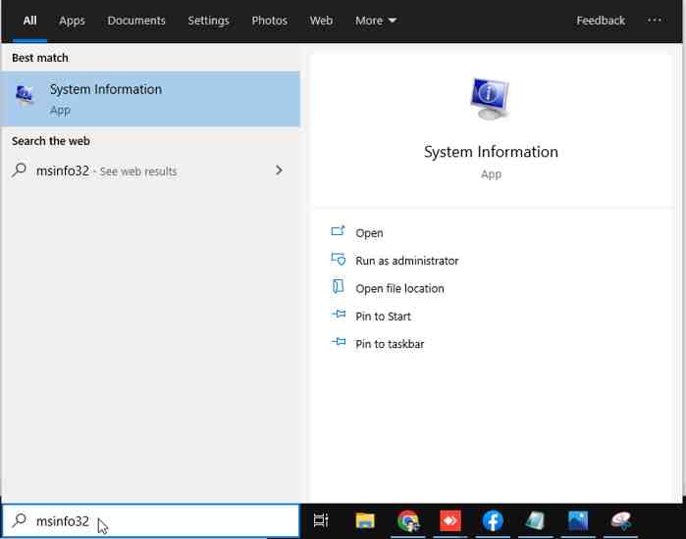Choose Run as administrator
Image resolution: width=686 pixels, height=539 pixels.
click(x=407, y=261)
